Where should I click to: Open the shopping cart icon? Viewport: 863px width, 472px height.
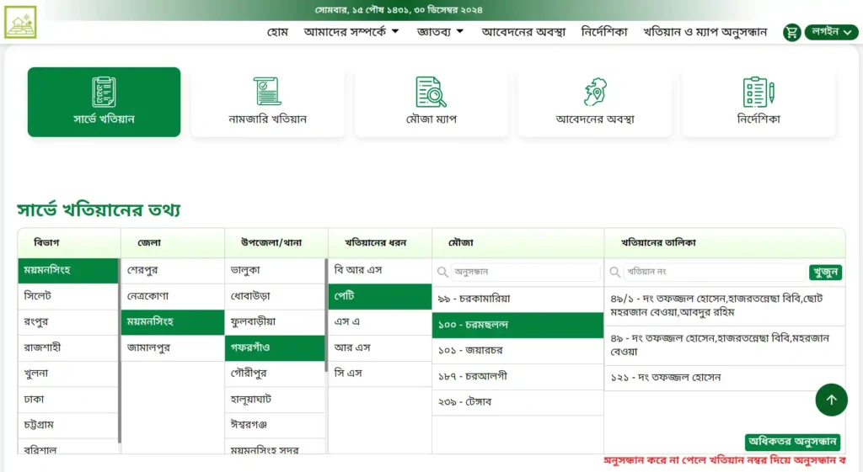tap(791, 33)
